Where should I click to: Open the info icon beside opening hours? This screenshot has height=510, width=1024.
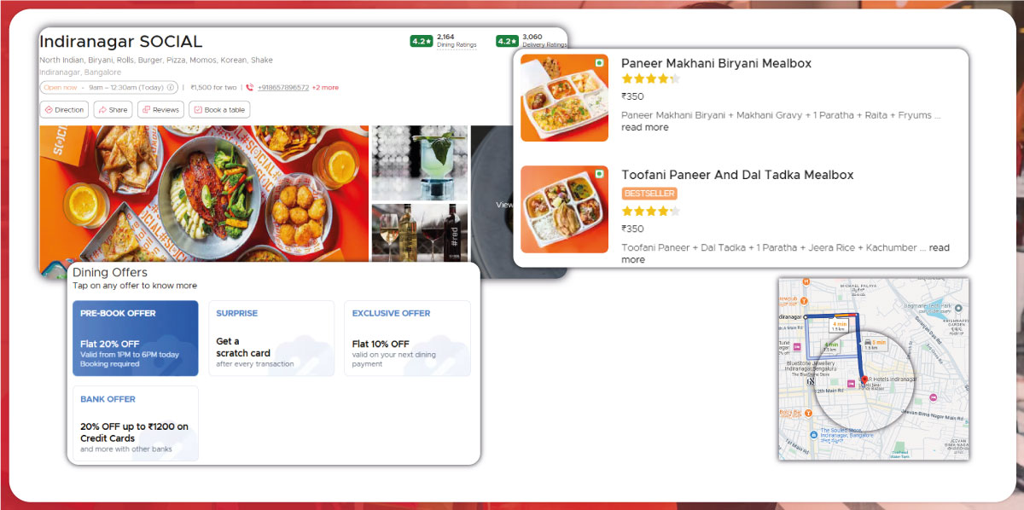(171, 87)
